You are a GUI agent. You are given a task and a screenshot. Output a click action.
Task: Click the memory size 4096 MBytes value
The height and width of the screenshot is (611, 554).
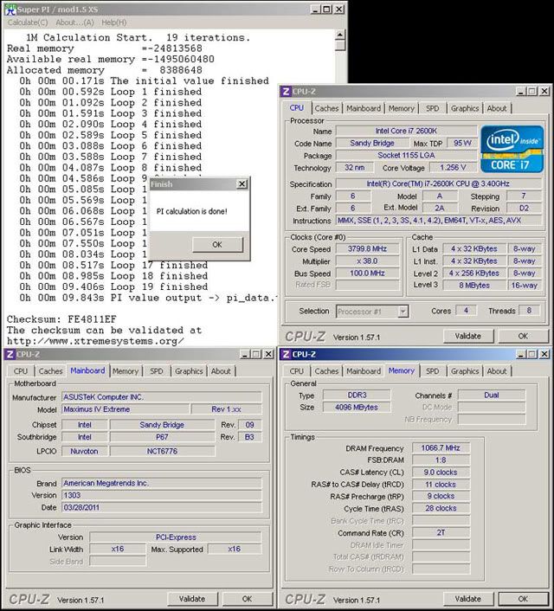pyautogui.click(x=357, y=408)
